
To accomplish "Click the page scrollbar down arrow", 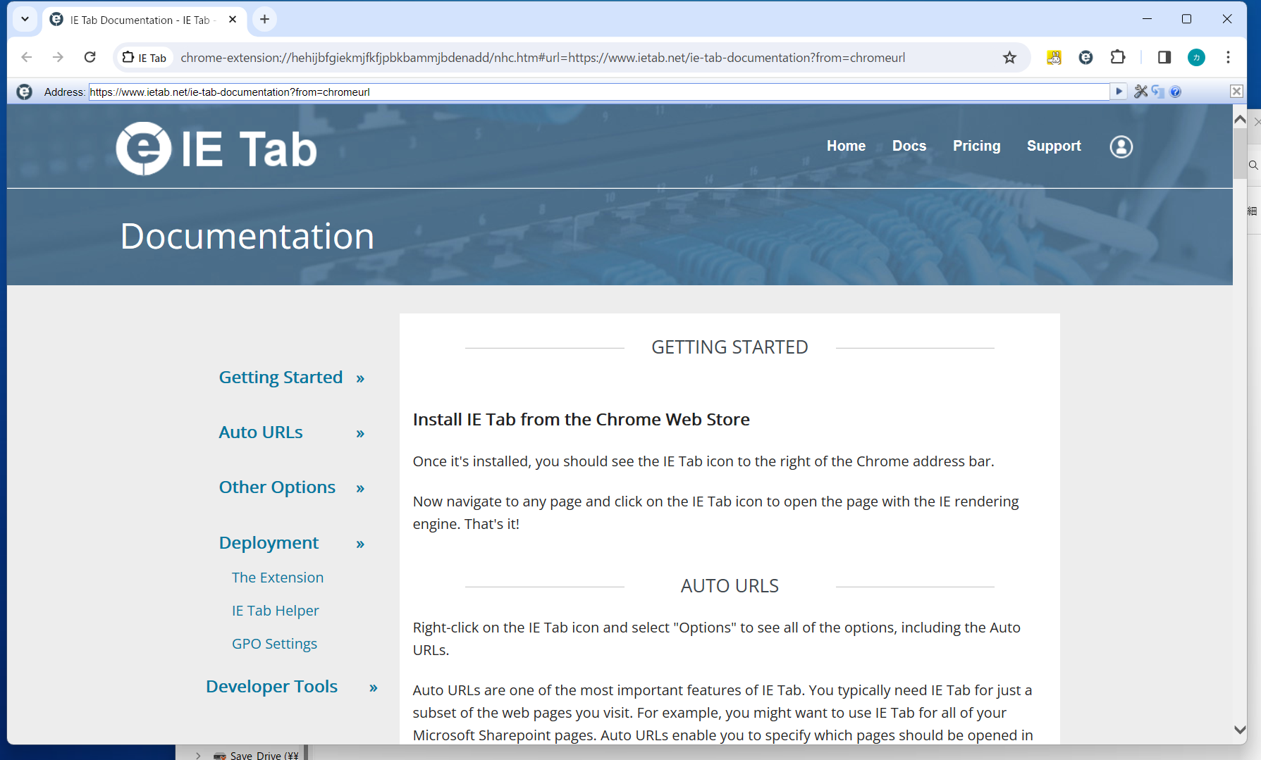I will [1240, 730].
